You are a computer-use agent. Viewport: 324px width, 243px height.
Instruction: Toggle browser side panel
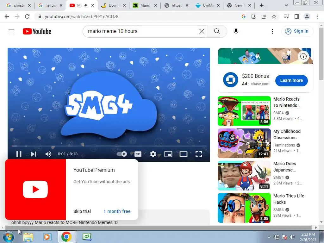[x=297, y=16]
